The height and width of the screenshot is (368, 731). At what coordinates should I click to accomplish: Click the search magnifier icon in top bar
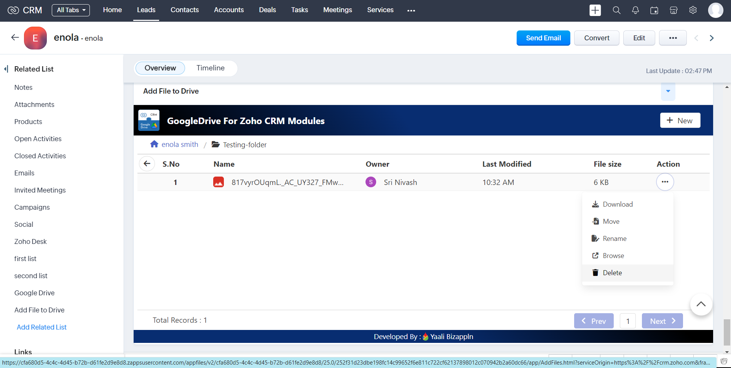(x=616, y=10)
